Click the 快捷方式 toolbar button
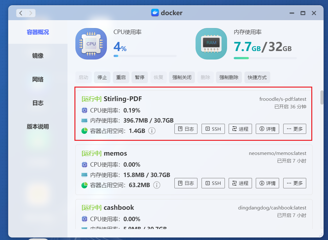The width and height of the screenshot is (328, 240). click(257, 77)
